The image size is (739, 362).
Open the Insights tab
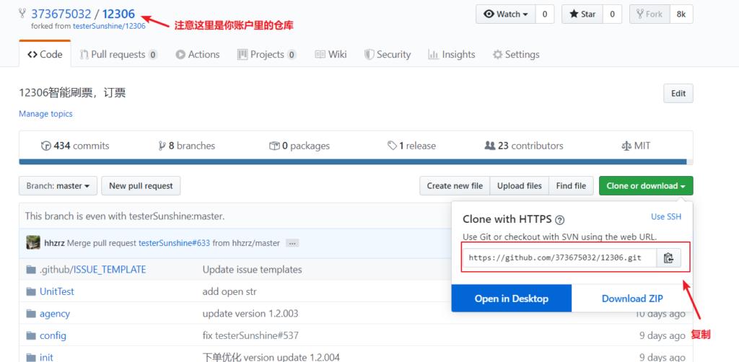(452, 54)
